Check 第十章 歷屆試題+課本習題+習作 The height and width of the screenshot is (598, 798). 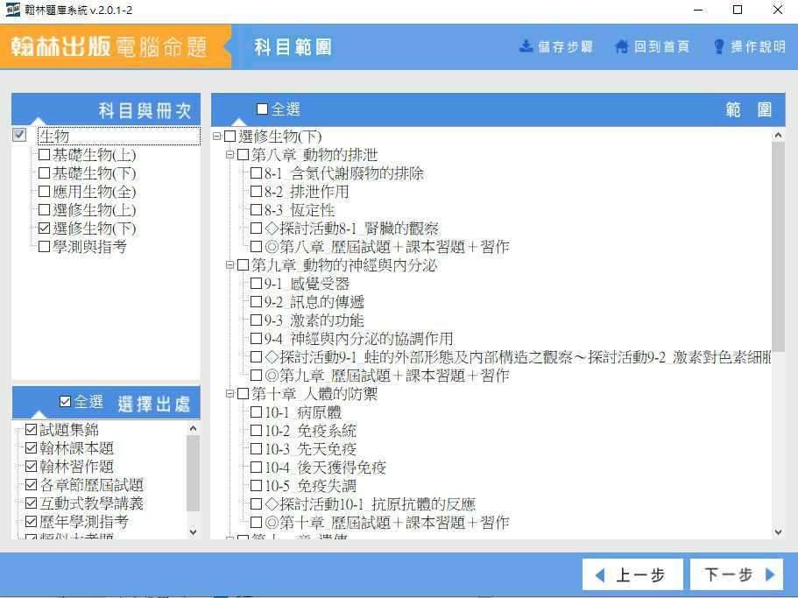(256, 522)
